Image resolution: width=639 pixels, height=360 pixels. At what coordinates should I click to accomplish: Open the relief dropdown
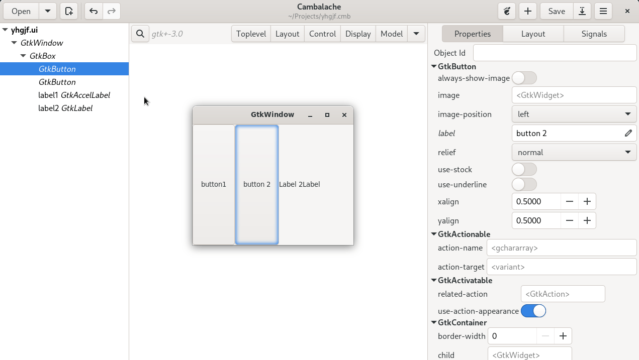tap(574, 152)
